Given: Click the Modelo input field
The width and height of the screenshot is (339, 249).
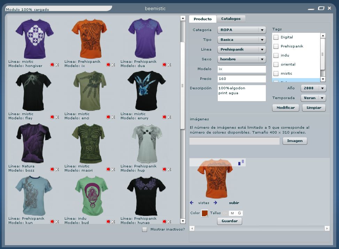Looking at the screenshot, I should 242,69.
